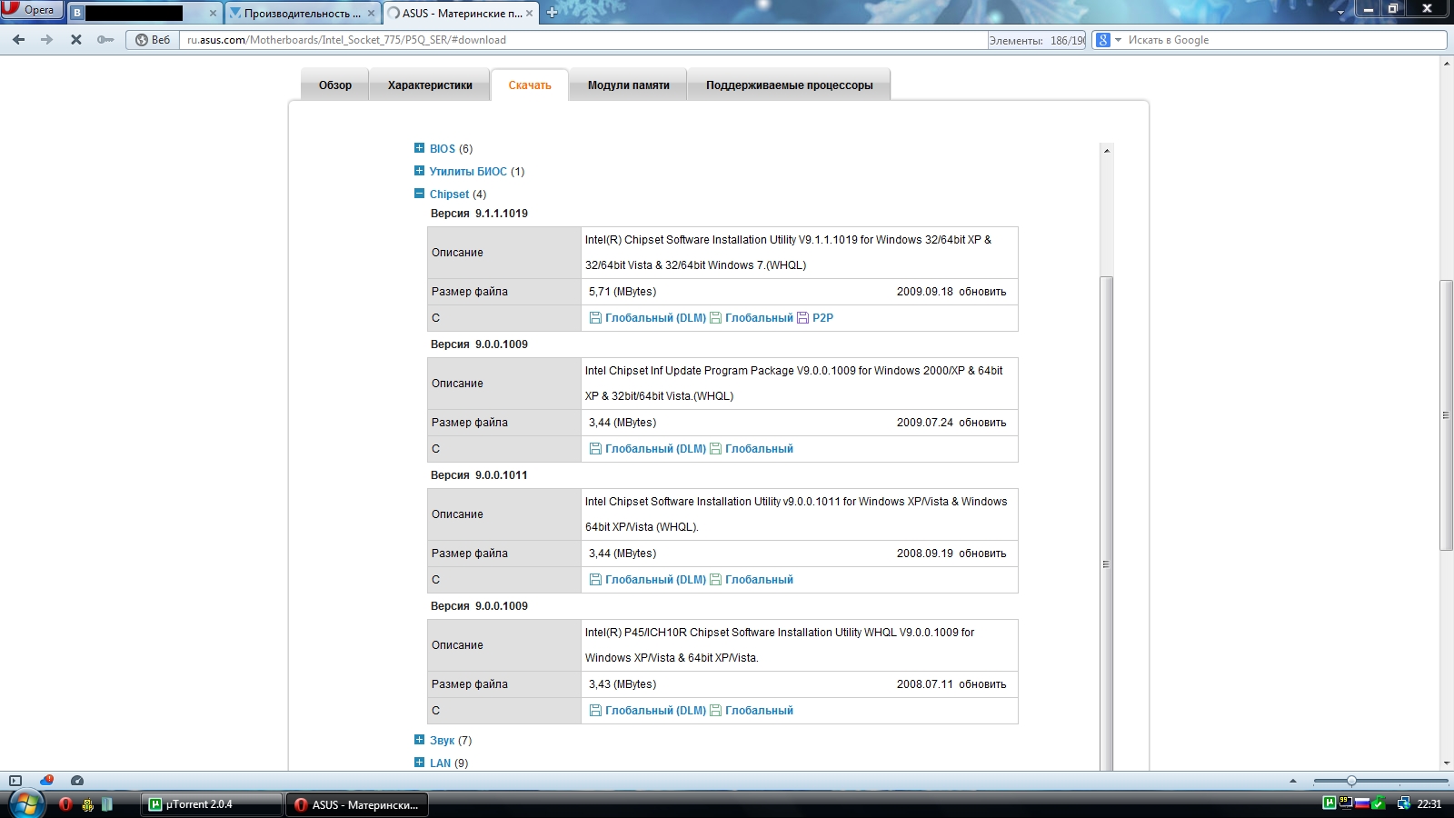Click 'Глобальный (DLM)' for 2009.07.24 driver
The image size is (1454, 818).
(x=655, y=449)
